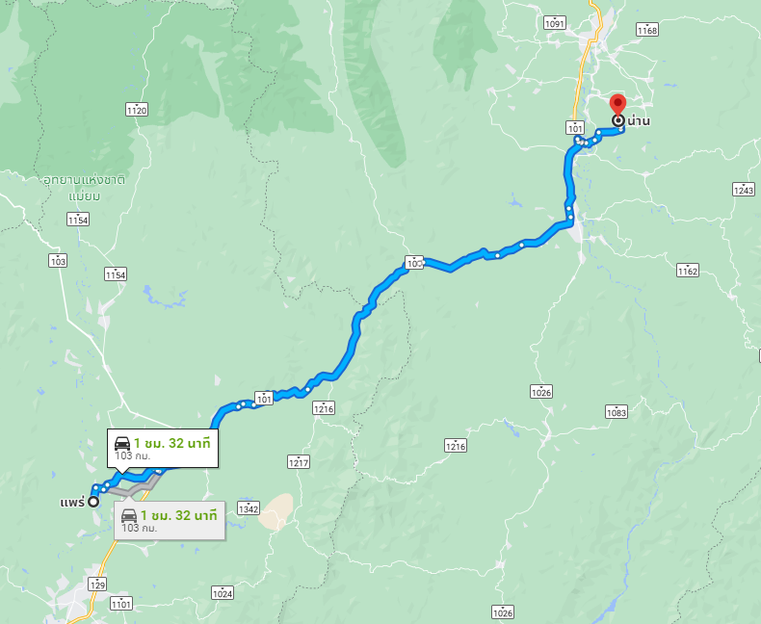Click the น่าน city name label

pos(639,120)
